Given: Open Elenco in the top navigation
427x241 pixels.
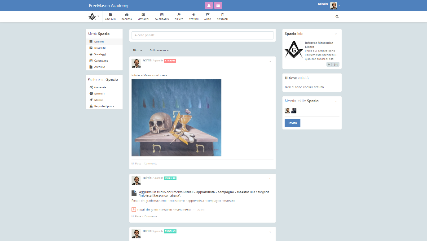Looking at the screenshot, I should click(179, 17).
